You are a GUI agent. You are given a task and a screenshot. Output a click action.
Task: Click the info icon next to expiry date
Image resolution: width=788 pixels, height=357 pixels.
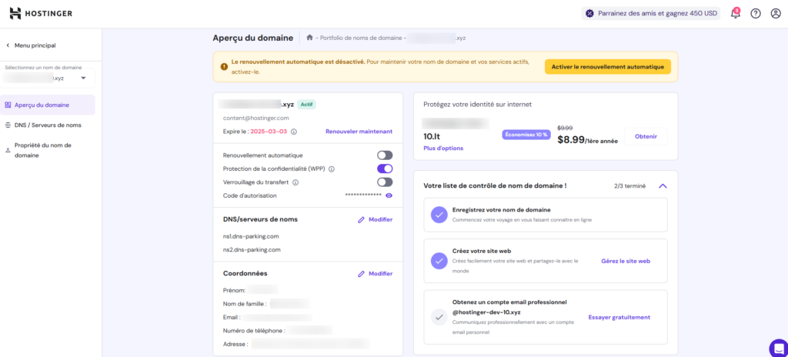(x=294, y=132)
